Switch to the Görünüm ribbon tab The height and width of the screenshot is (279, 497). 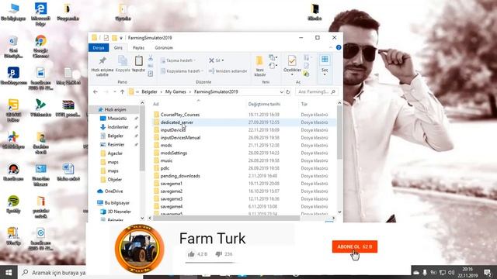click(164, 48)
